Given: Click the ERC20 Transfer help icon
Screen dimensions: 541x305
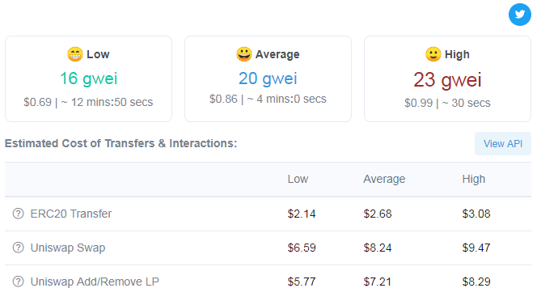Looking at the screenshot, I should tap(19, 214).
